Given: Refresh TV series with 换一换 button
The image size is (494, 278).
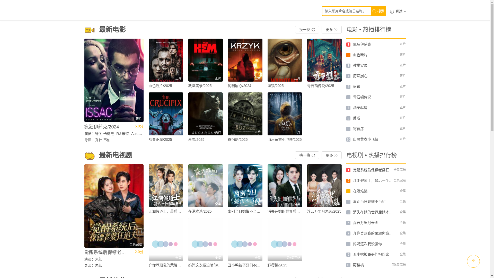Looking at the screenshot, I should 307,155.
